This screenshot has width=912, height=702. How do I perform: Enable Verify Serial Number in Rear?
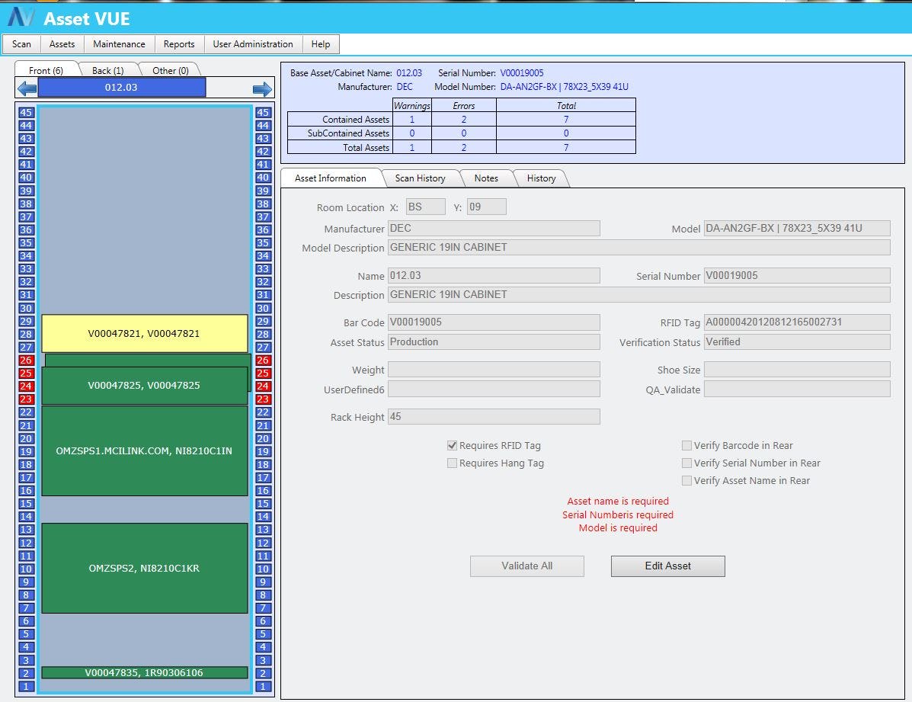click(686, 463)
